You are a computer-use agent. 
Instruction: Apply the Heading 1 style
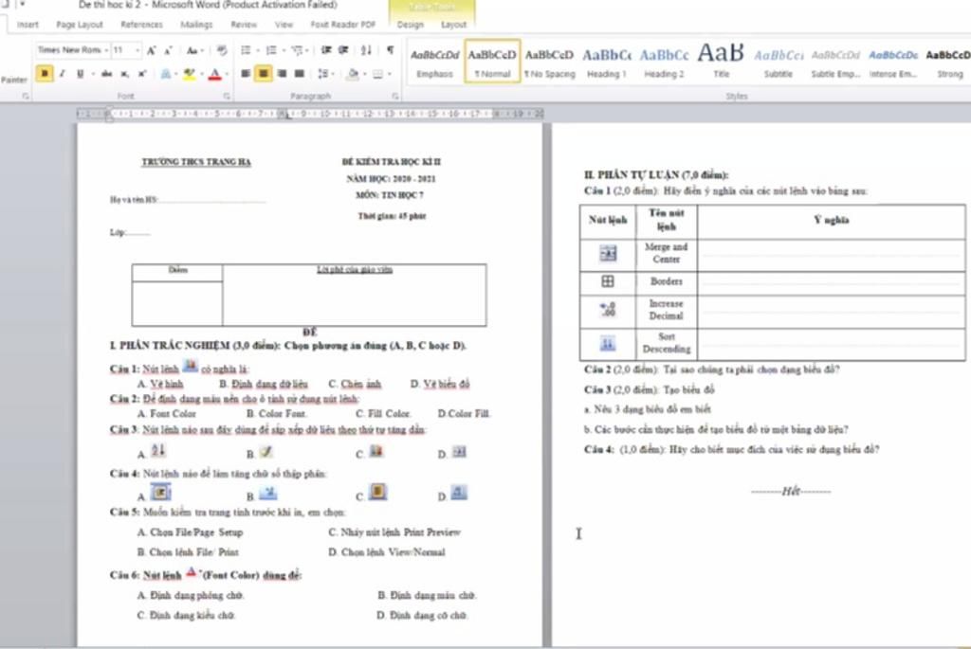606,62
